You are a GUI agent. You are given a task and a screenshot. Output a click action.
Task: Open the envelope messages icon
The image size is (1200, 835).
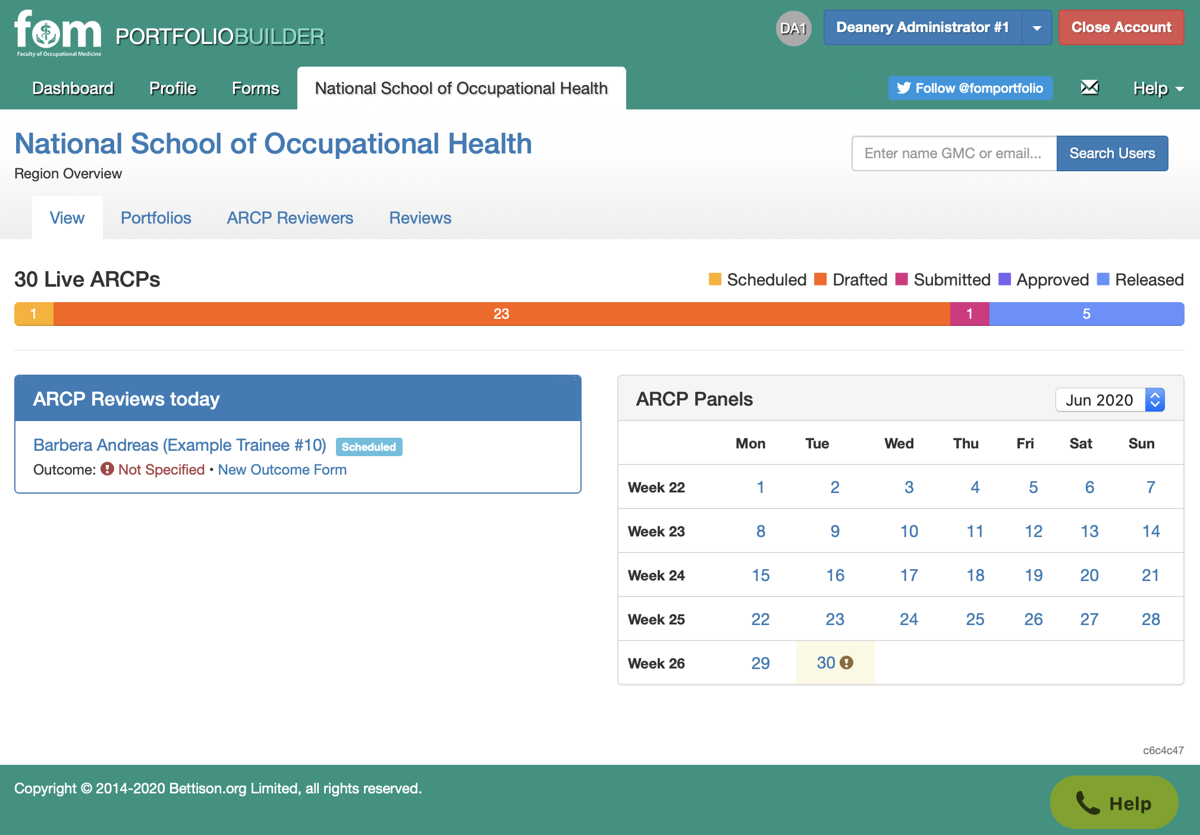(1089, 87)
